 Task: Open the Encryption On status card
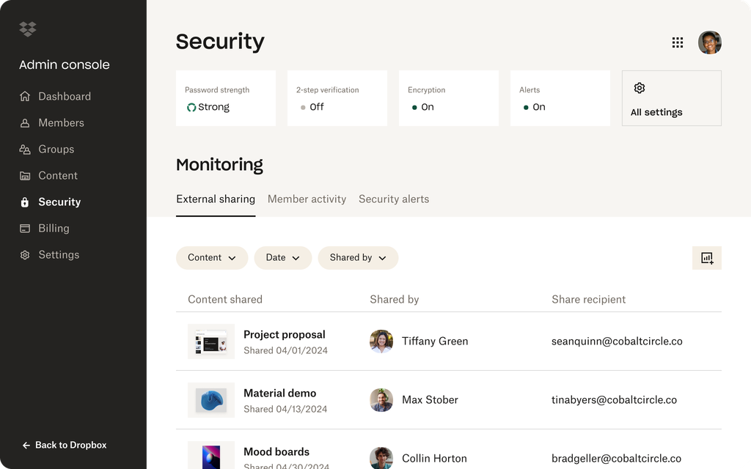tap(448, 98)
